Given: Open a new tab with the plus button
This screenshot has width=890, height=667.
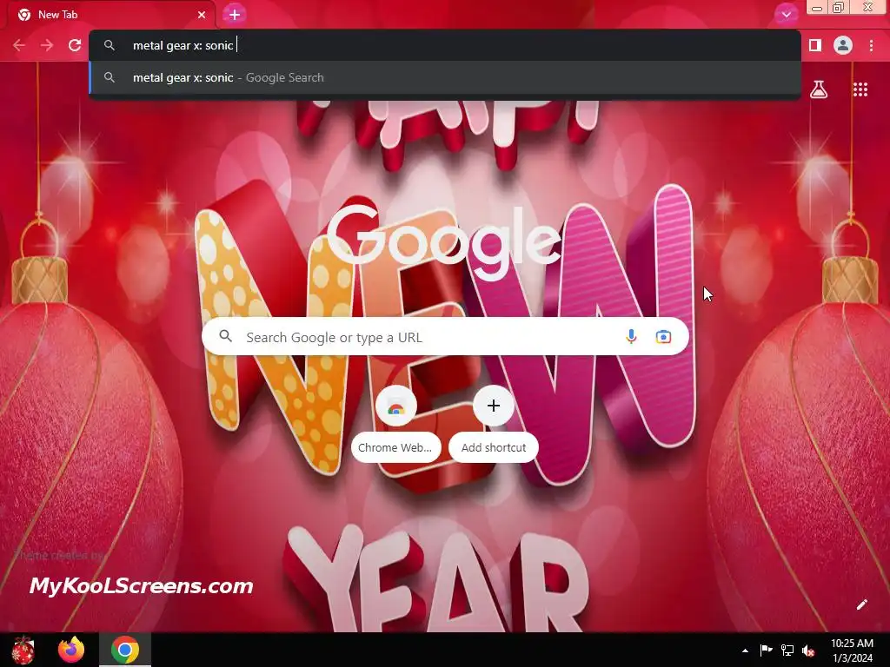Looking at the screenshot, I should click(x=235, y=15).
